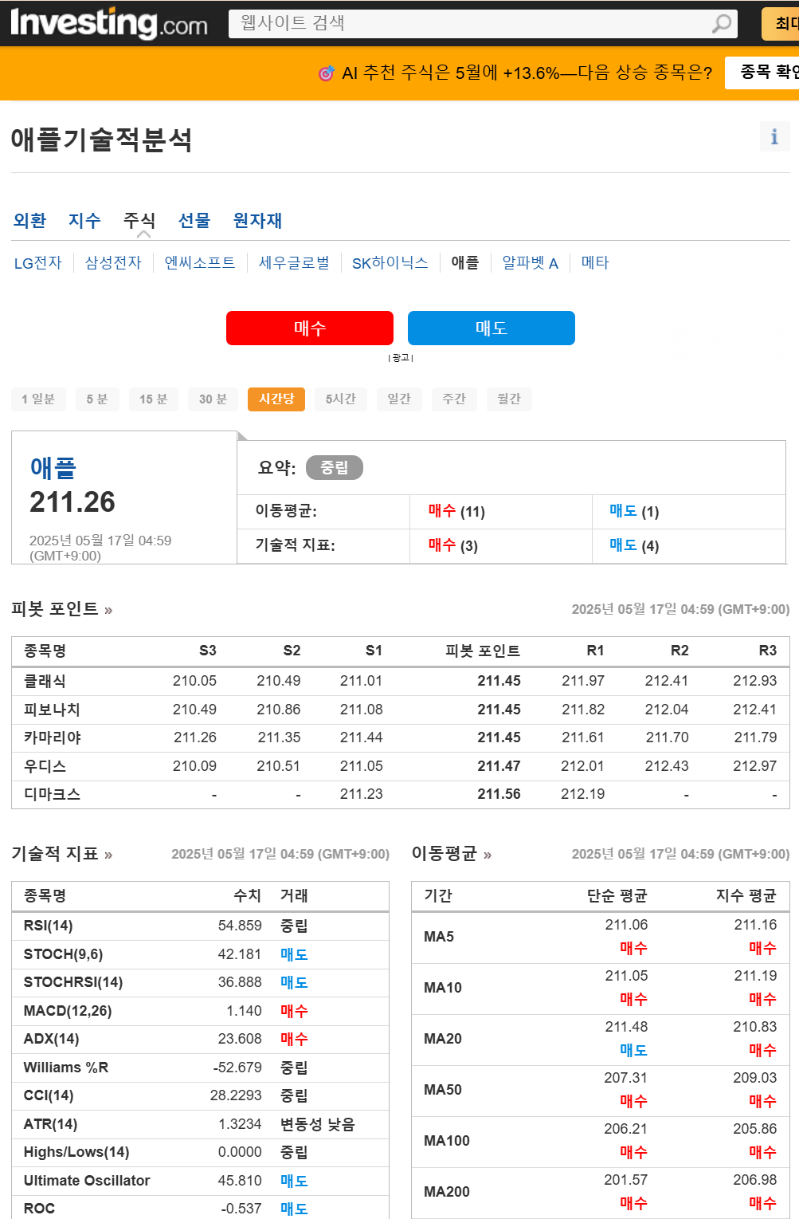799x1219 pixels.
Task: Switch to the 원자재 tab
Action: 257,220
